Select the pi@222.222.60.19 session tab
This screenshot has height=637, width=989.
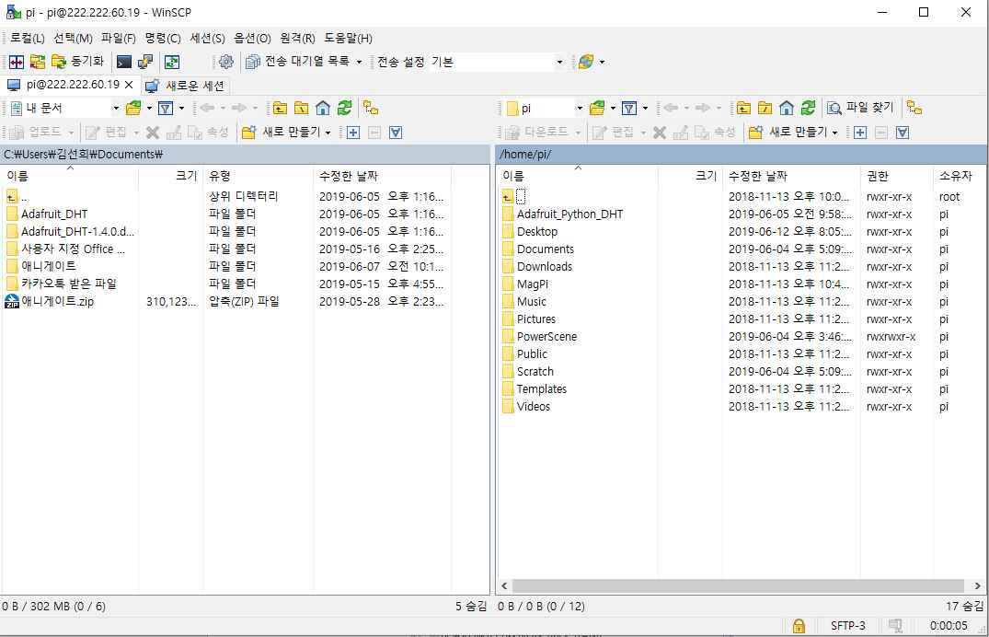point(73,85)
